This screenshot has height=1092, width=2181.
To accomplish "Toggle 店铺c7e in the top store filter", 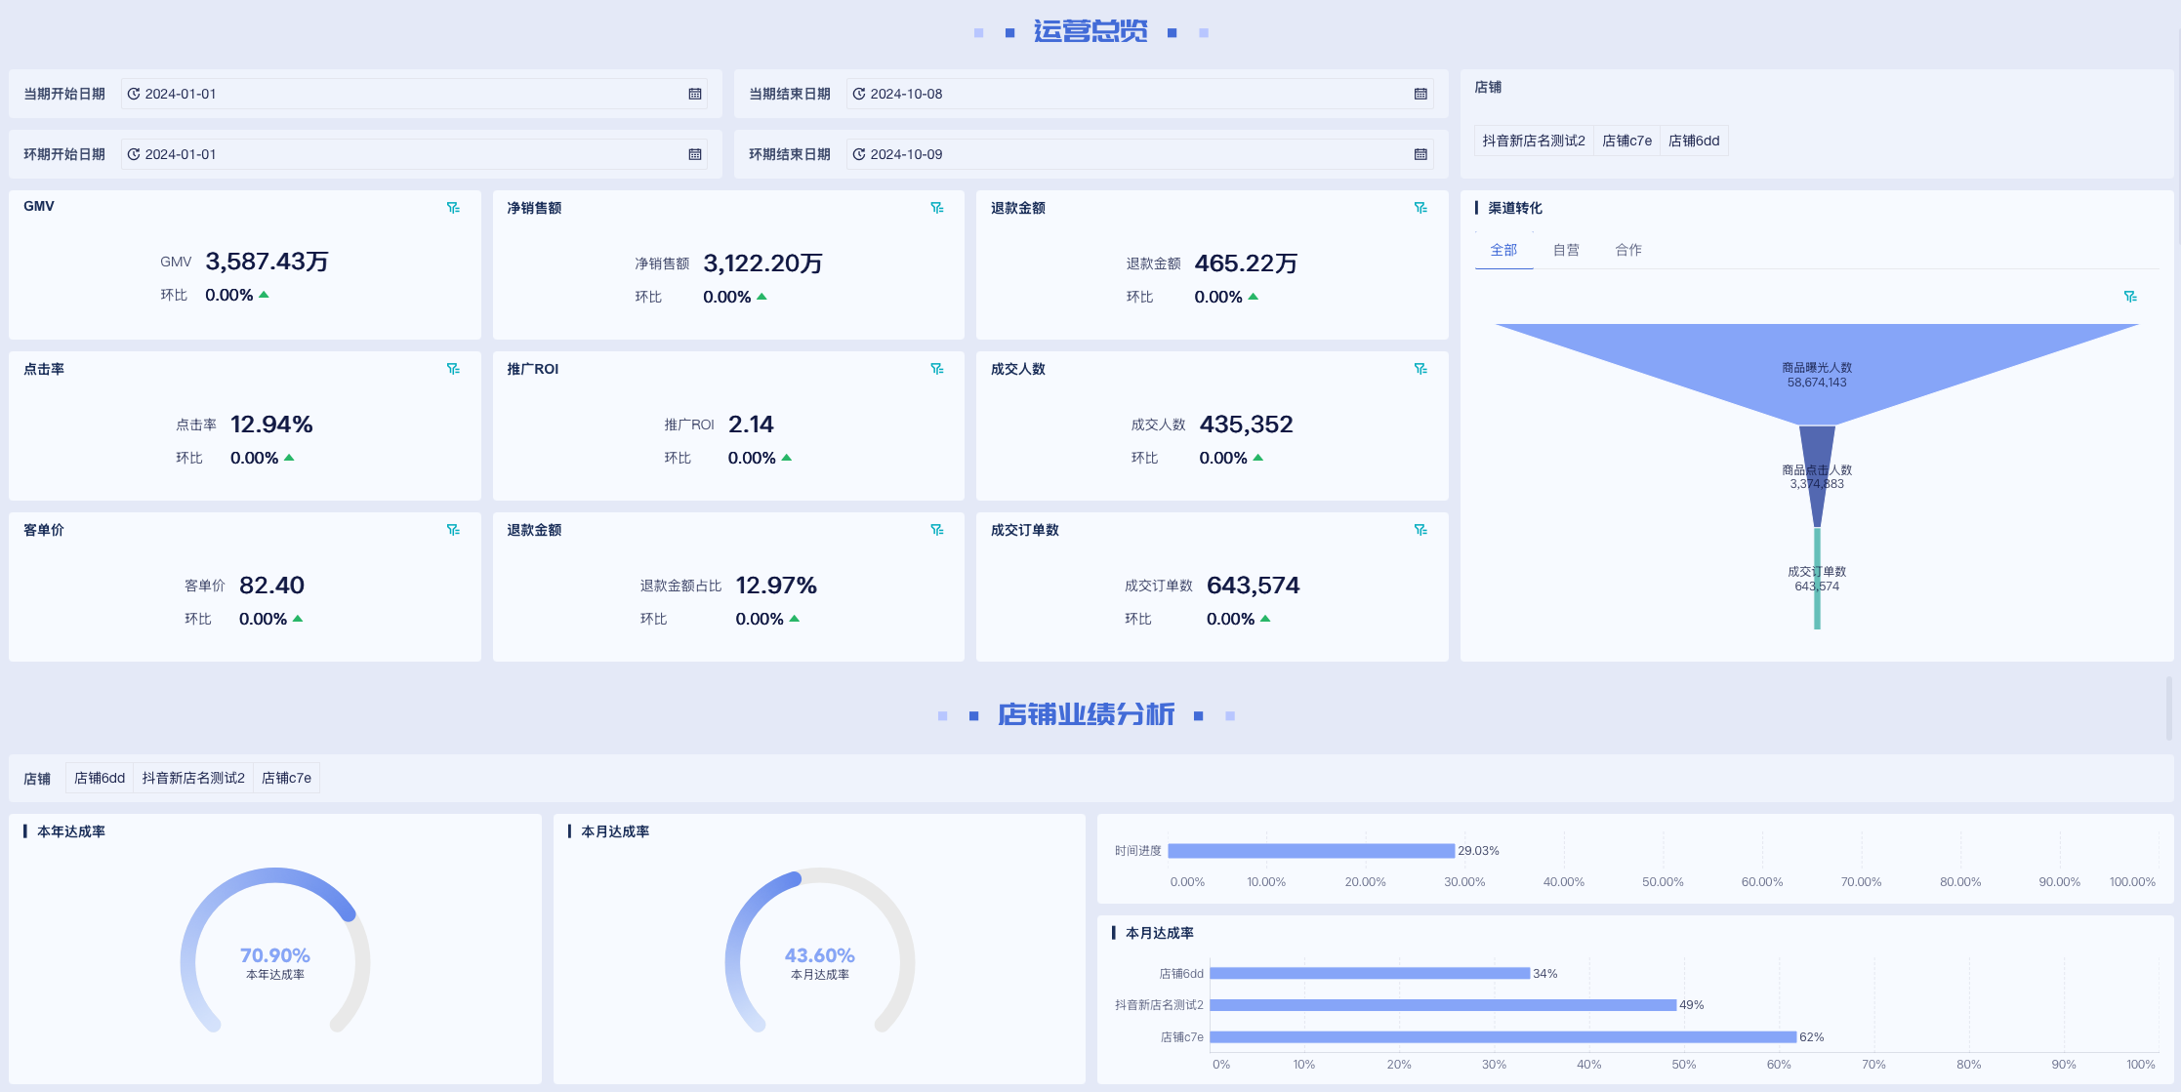I will tap(1626, 141).
